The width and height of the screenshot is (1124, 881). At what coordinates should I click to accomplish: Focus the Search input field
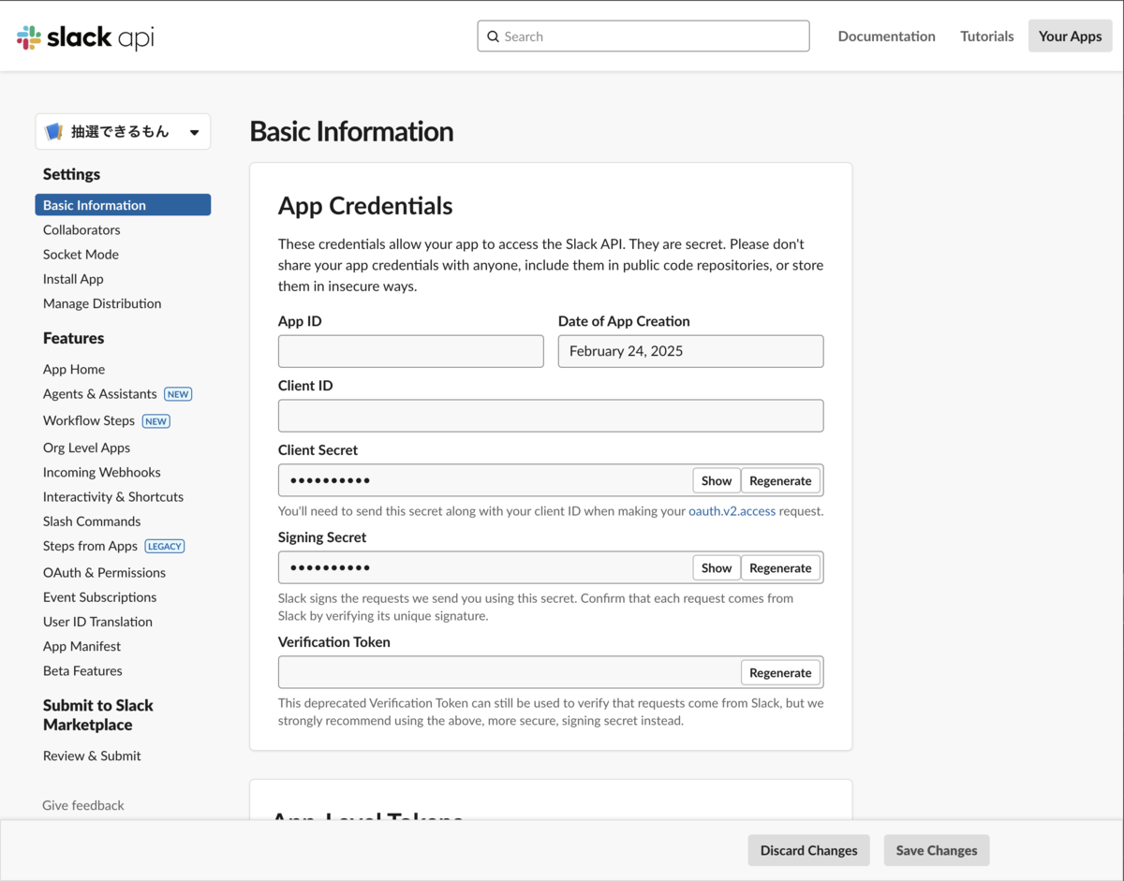[643, 37]
